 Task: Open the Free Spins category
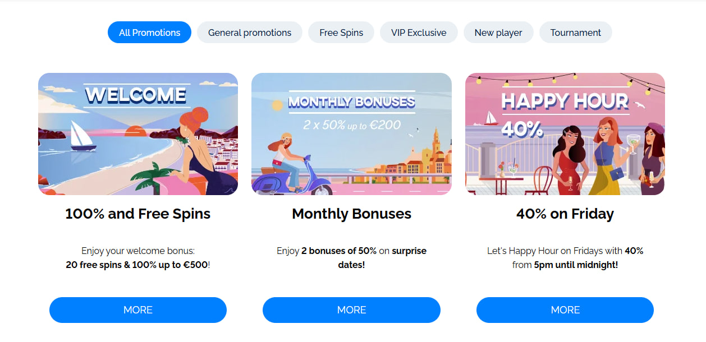point(341,32)
